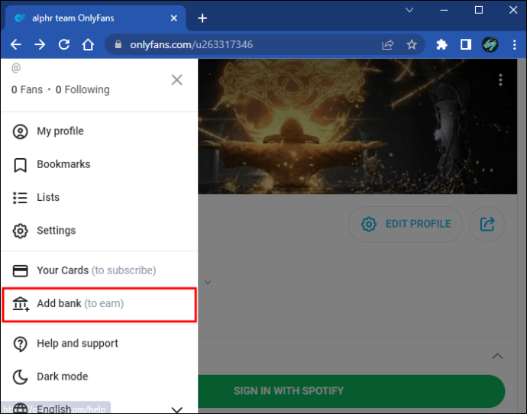This screenshot has height=414, width=527.
Task: Open the three-dot menu on cover image
Action: pos(500,80)
